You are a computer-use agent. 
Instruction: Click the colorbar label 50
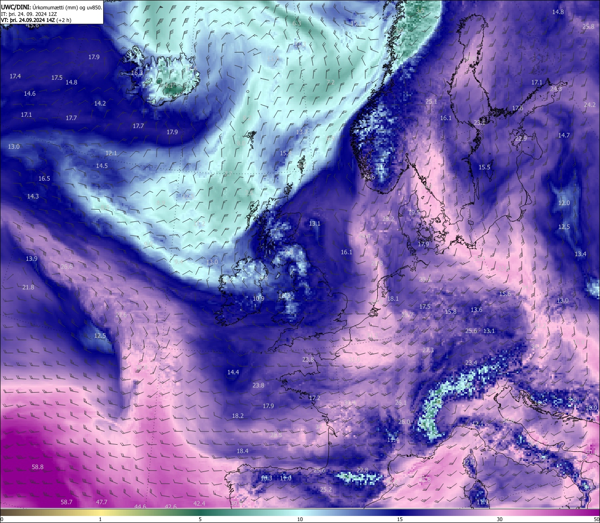coord(596,519)
